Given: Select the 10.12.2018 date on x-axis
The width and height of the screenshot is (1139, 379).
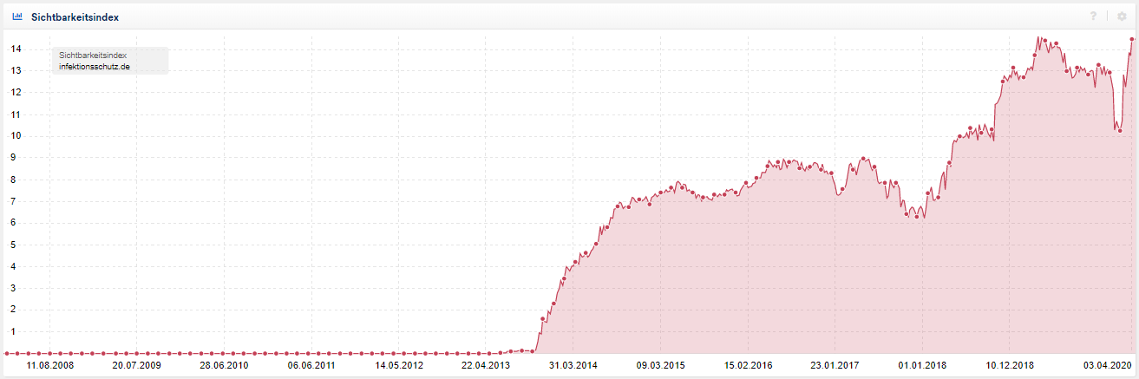Looking at the screenshot, I should pos(1008,366).
